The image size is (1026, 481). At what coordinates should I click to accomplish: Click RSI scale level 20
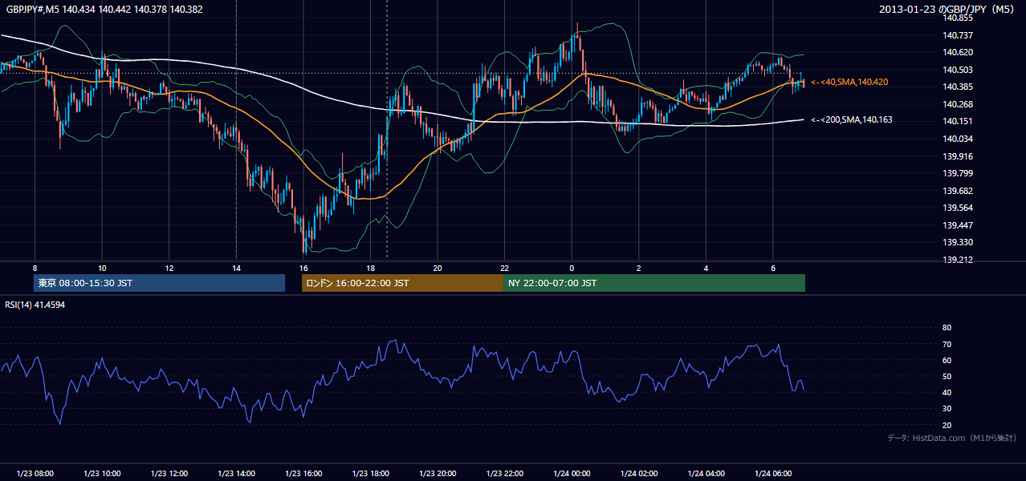(947, 425)
